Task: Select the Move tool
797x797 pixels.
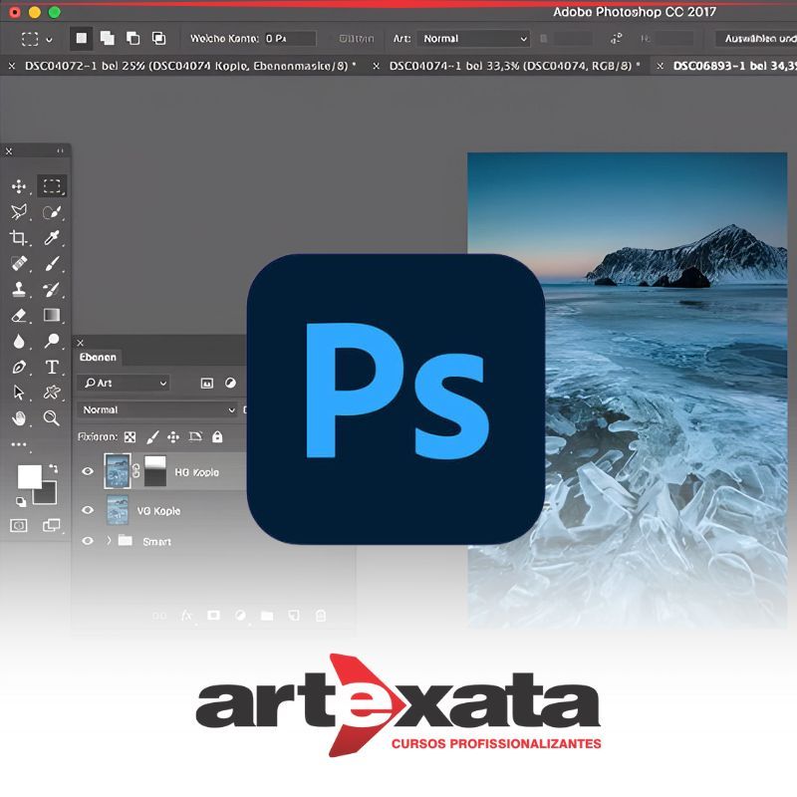Action: (19, 186)
